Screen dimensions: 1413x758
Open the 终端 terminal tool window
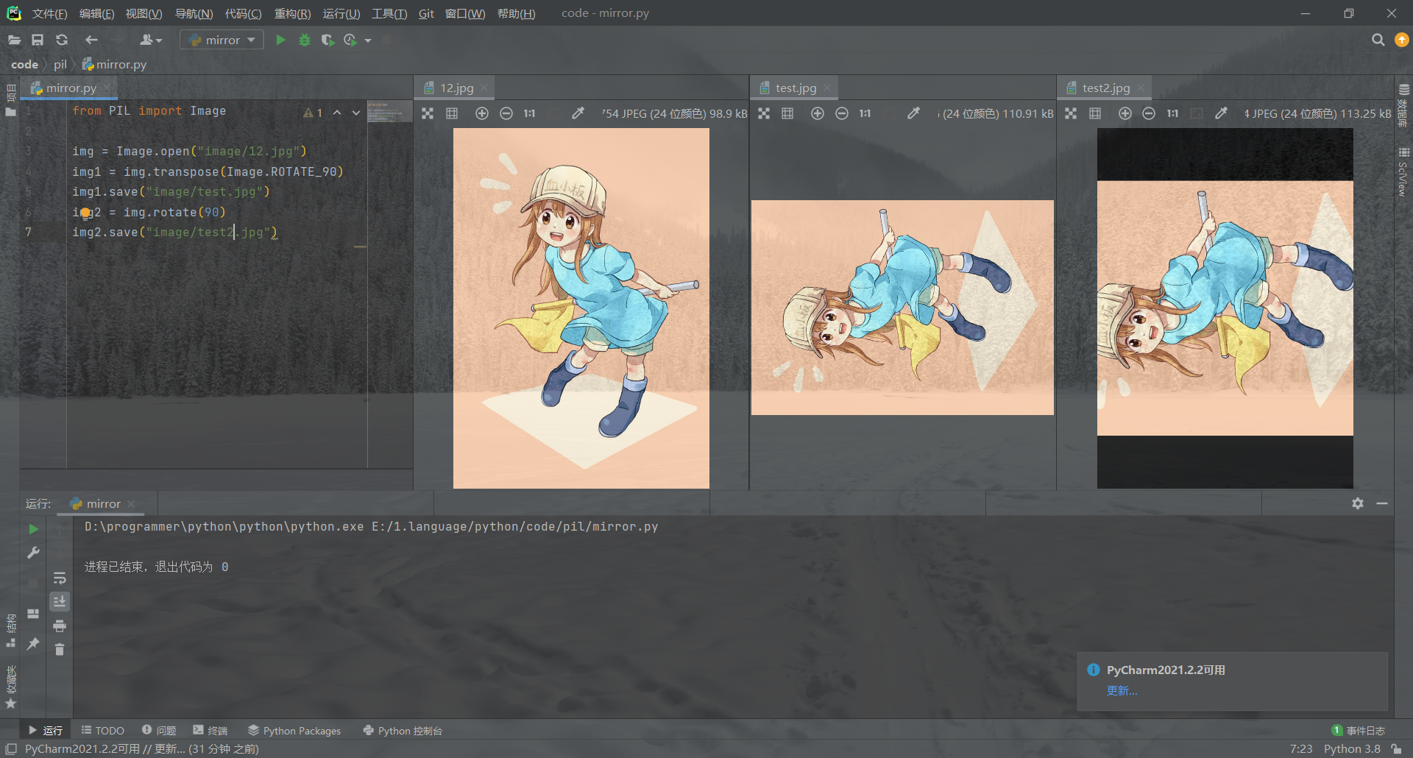210,730
